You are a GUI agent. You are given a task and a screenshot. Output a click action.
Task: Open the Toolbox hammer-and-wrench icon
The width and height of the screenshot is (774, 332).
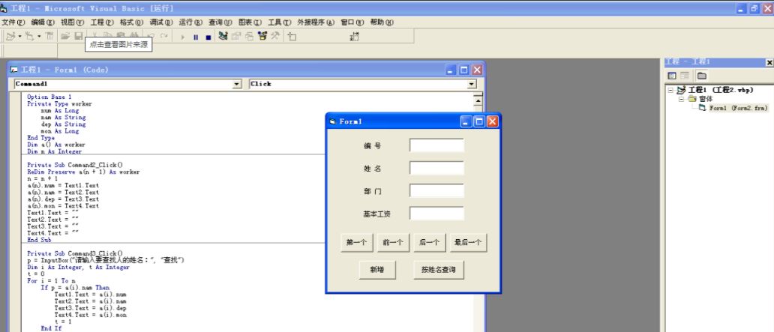click(275, 36)
